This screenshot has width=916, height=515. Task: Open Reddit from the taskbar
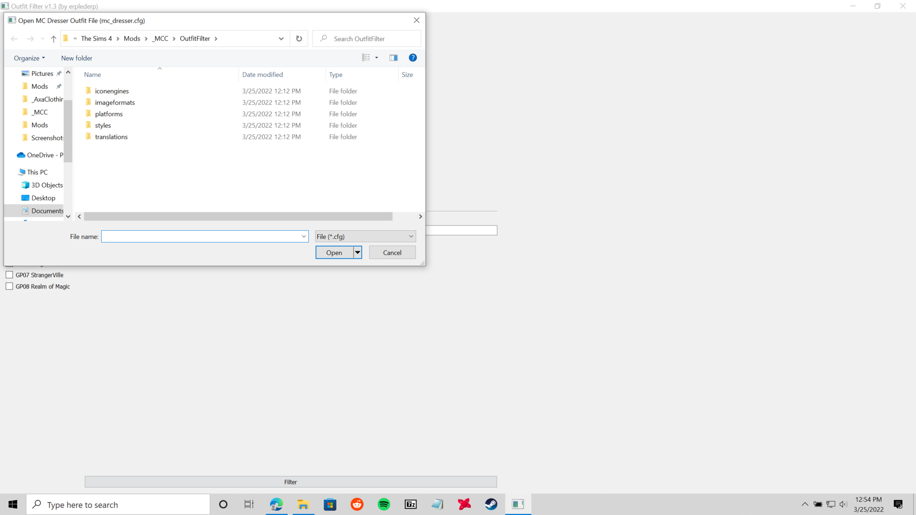(357, 504)
